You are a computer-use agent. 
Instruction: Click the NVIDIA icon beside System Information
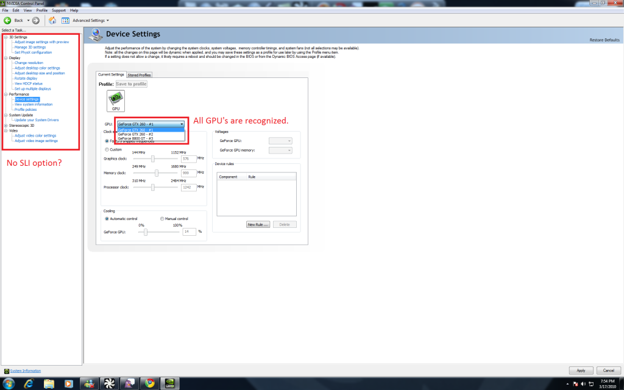(x=6, y=371)
